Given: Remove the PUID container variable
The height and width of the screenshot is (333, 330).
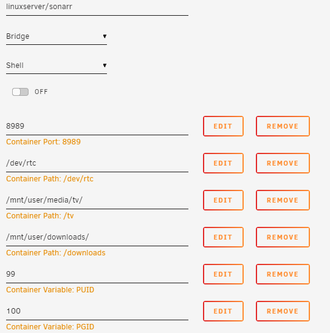Looking at the screenshot, I should [283, 274].
